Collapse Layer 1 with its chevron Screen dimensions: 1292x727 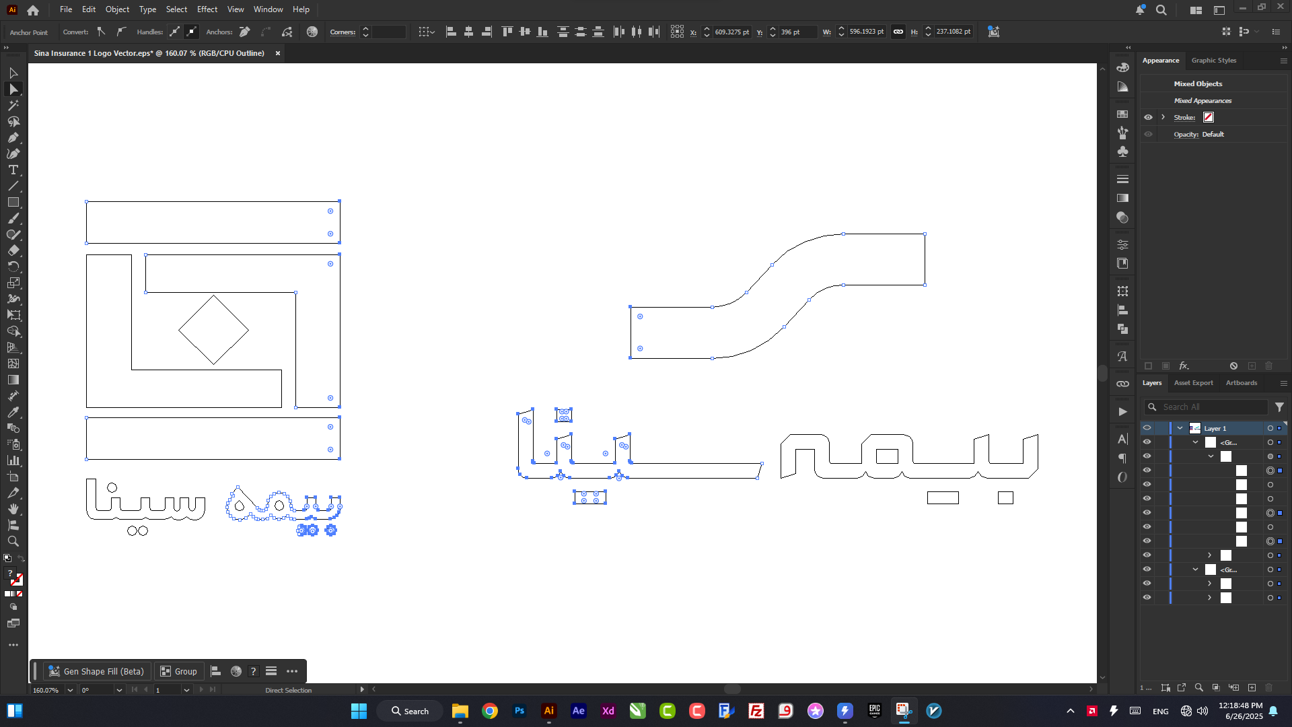pyautogui.click(x=1180, y=428)
